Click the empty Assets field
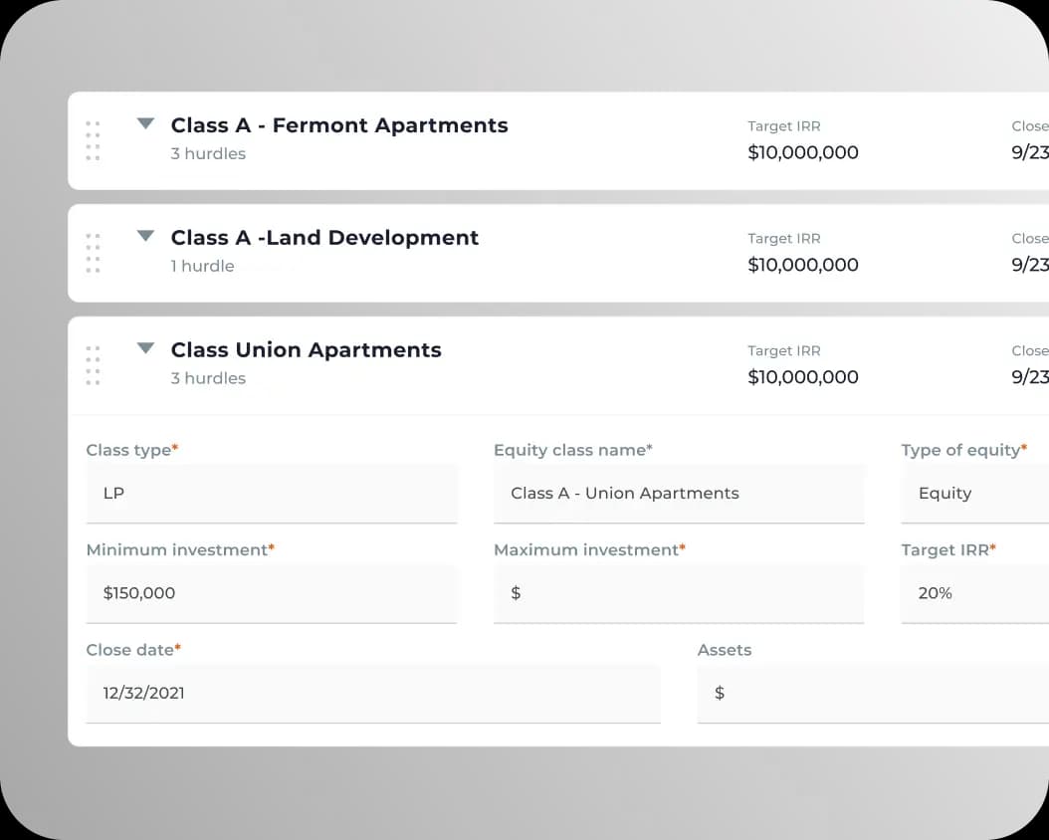The width and height of the screenshot is (1049, 840). click(872, 693)
